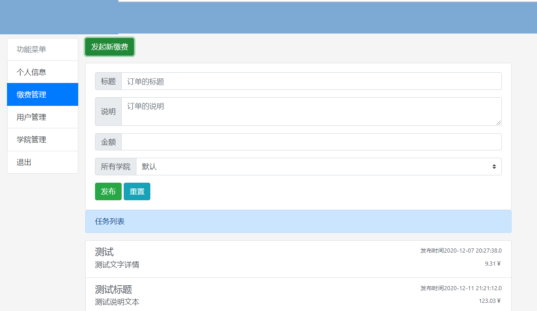The width and height of the screenshot is (537, 311).
Task: Click into the 说明 description textarea
Action: [x=311, y=112]
